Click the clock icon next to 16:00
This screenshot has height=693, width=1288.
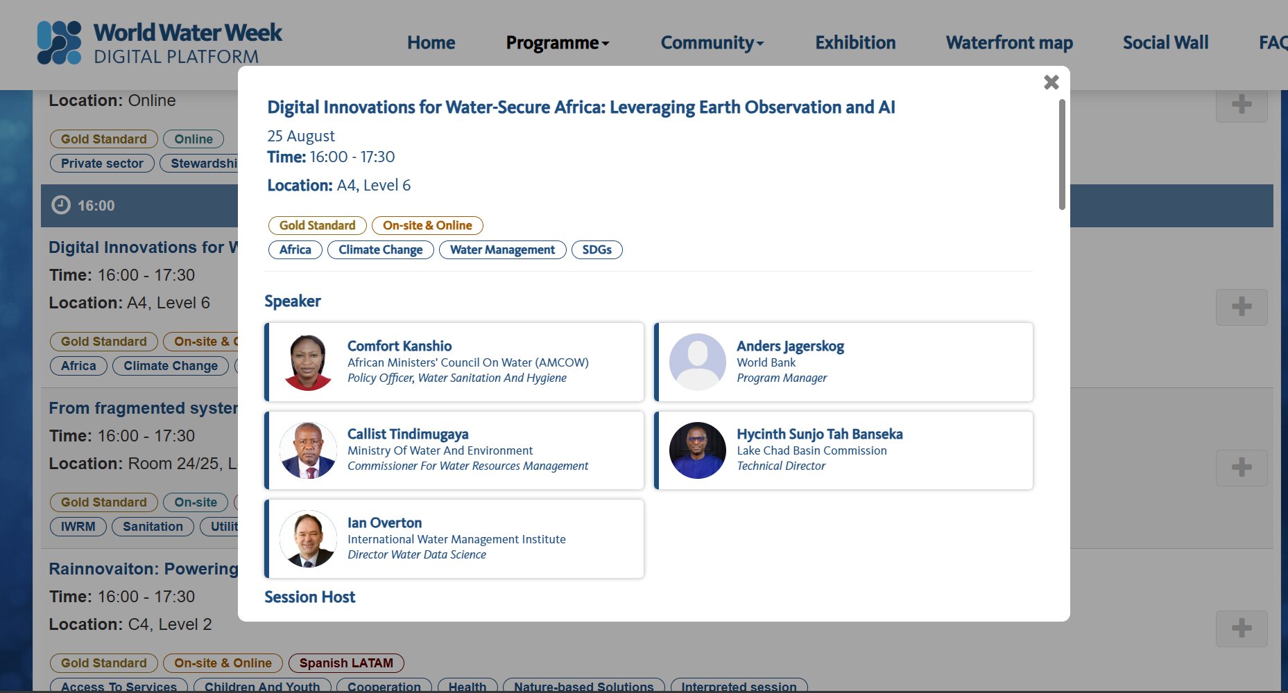point(61,205)
